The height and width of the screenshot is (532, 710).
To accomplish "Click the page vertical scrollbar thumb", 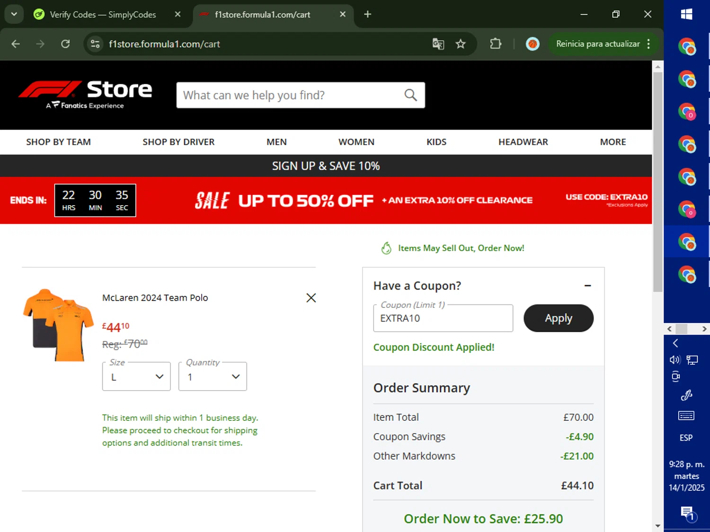I will pos(657,180).
